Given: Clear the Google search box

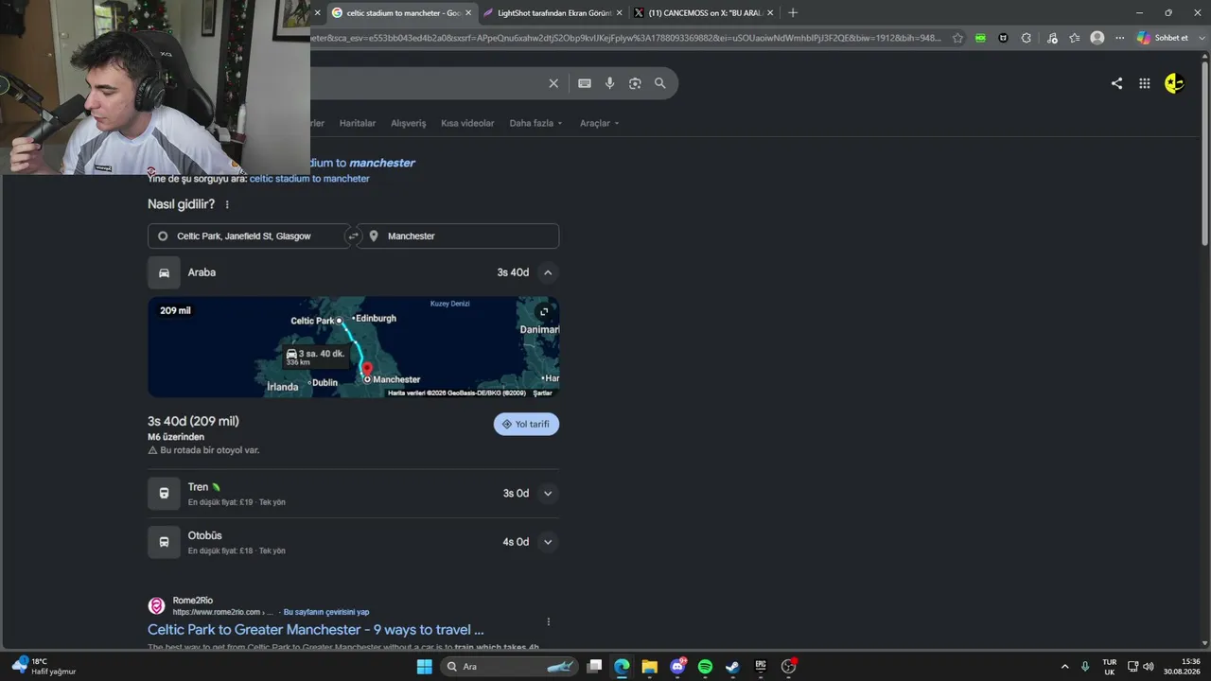Looking at the screenshot, I should pos(553,83).
